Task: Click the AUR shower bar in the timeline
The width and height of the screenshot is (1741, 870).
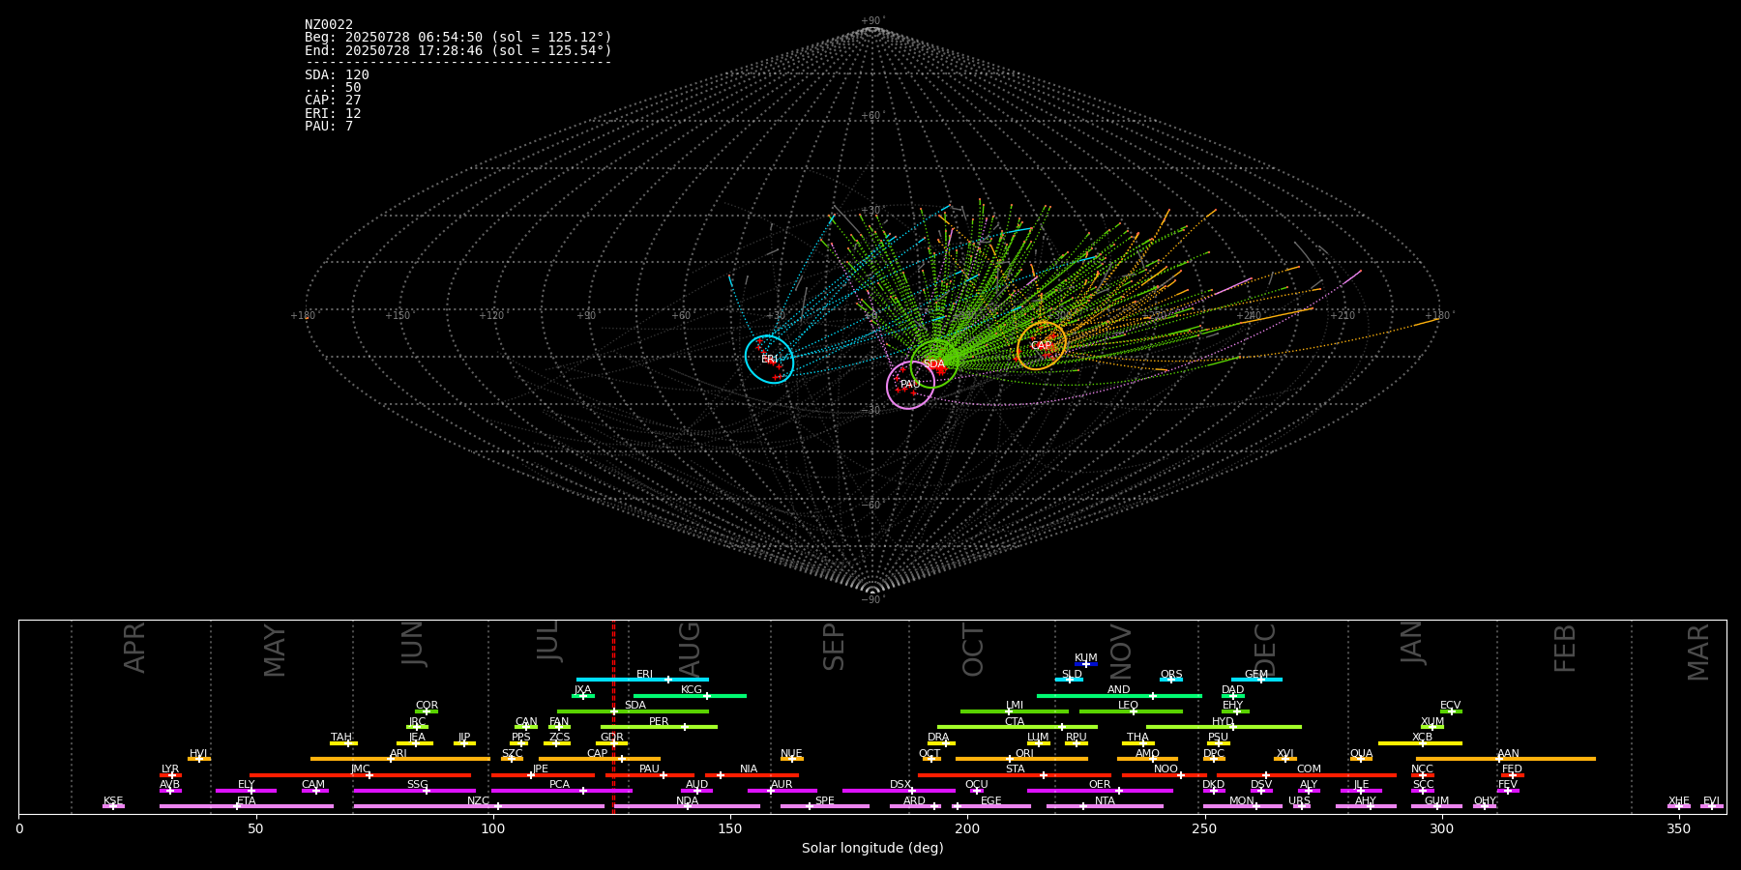Action: tap(782, 791)
